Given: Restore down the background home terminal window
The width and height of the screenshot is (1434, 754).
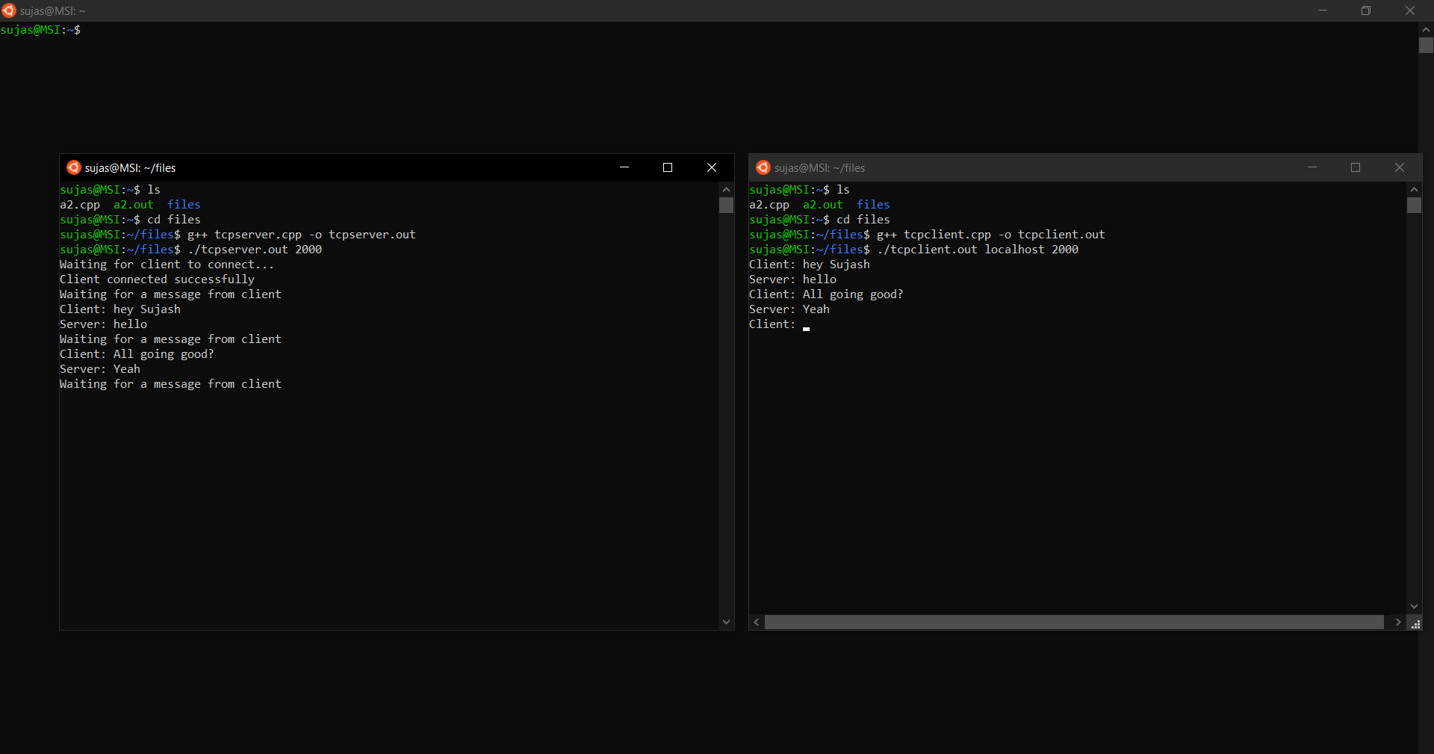Looking at the screenshot, I should pyautogui.click(x=1366, y=10).
